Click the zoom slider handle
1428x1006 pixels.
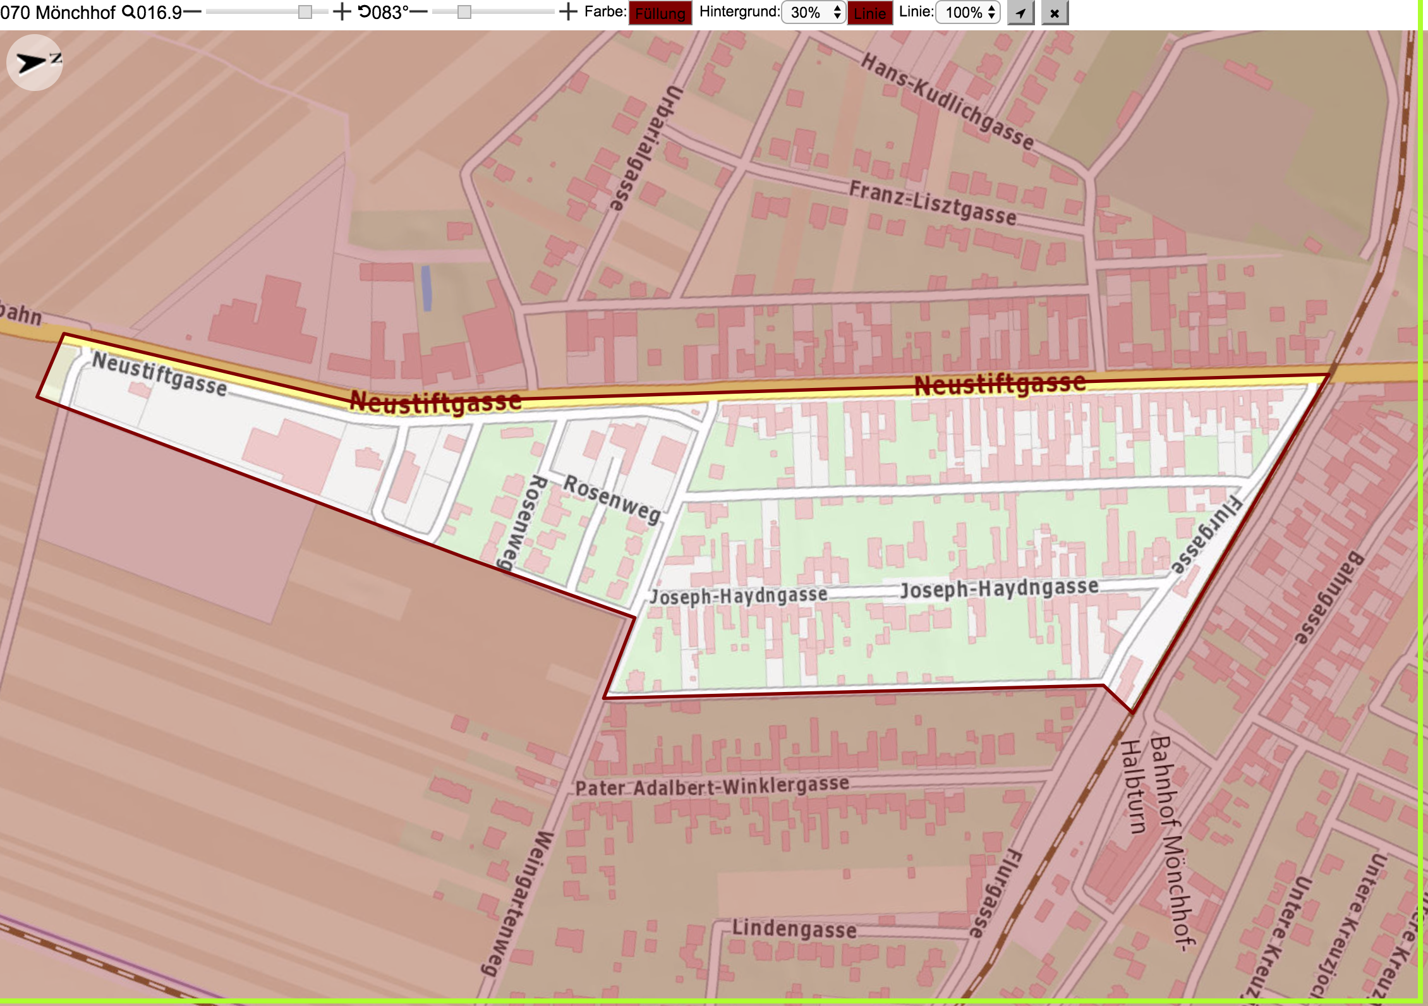[305, 12]
